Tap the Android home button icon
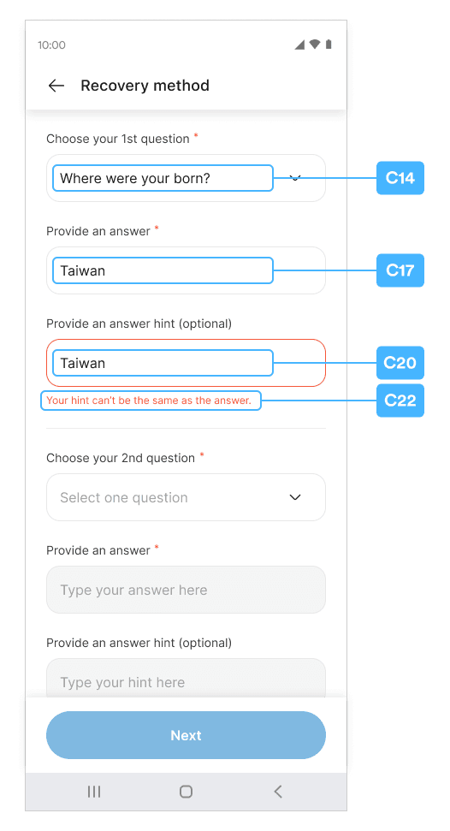The width and height of the screenshot is (450, 831). [186, 792]
